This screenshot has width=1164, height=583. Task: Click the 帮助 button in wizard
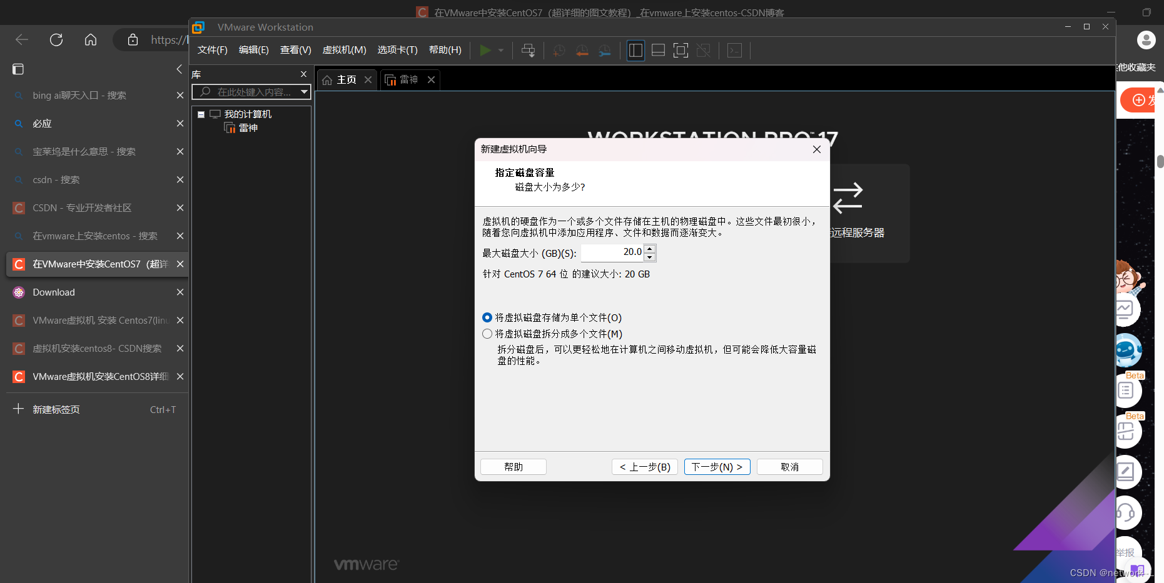click(514, 467)
